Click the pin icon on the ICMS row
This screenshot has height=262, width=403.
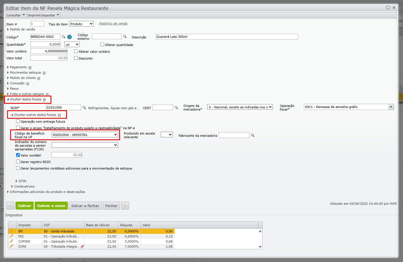click(x=82, y=246)
